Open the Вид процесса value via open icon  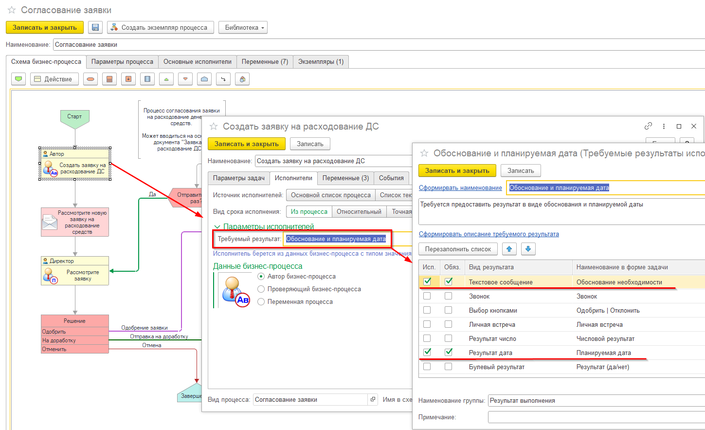click(373, 399)
